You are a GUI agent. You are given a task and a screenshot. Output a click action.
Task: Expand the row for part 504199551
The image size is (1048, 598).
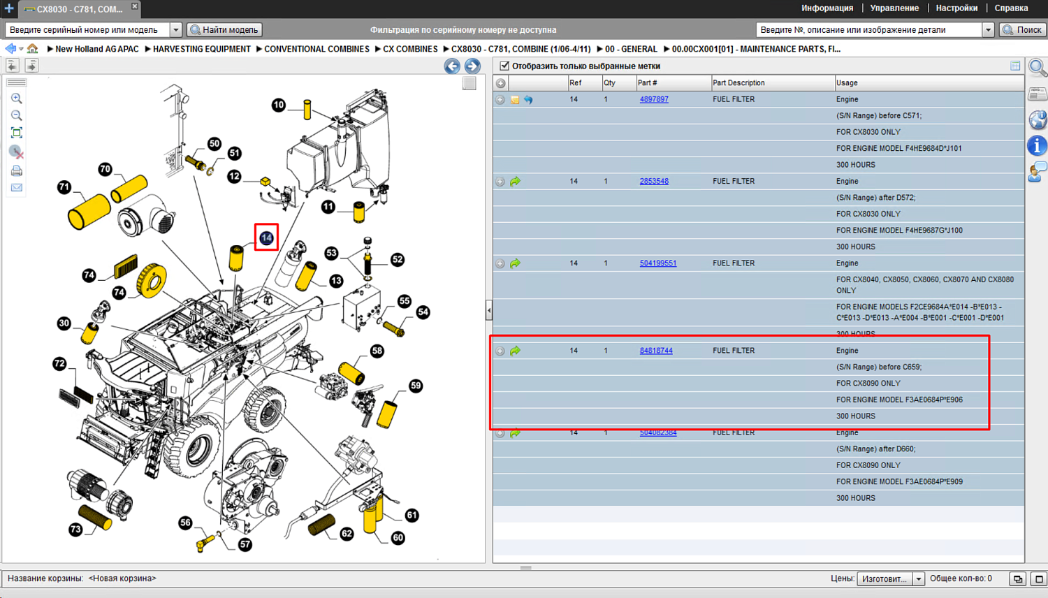click(500, 264)
